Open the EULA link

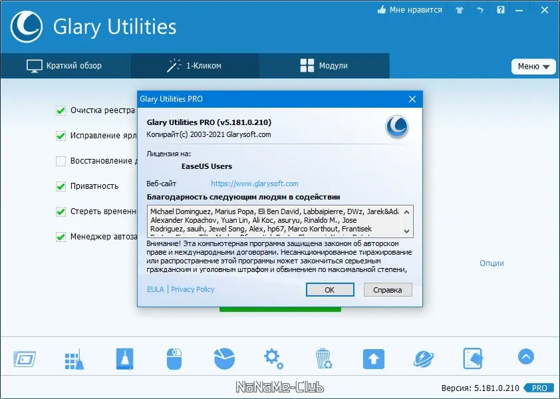coord(156,289)
